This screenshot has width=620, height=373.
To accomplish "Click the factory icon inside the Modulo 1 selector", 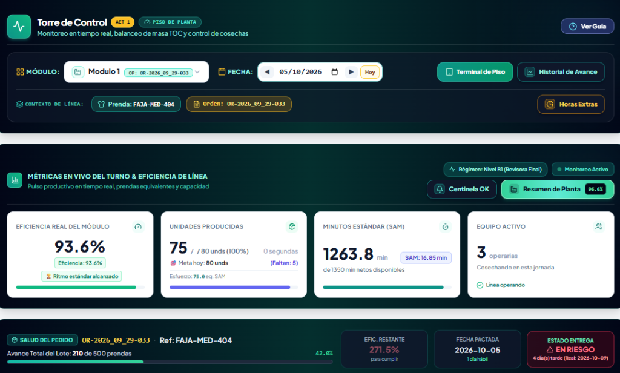I will (x=78, y=72).
